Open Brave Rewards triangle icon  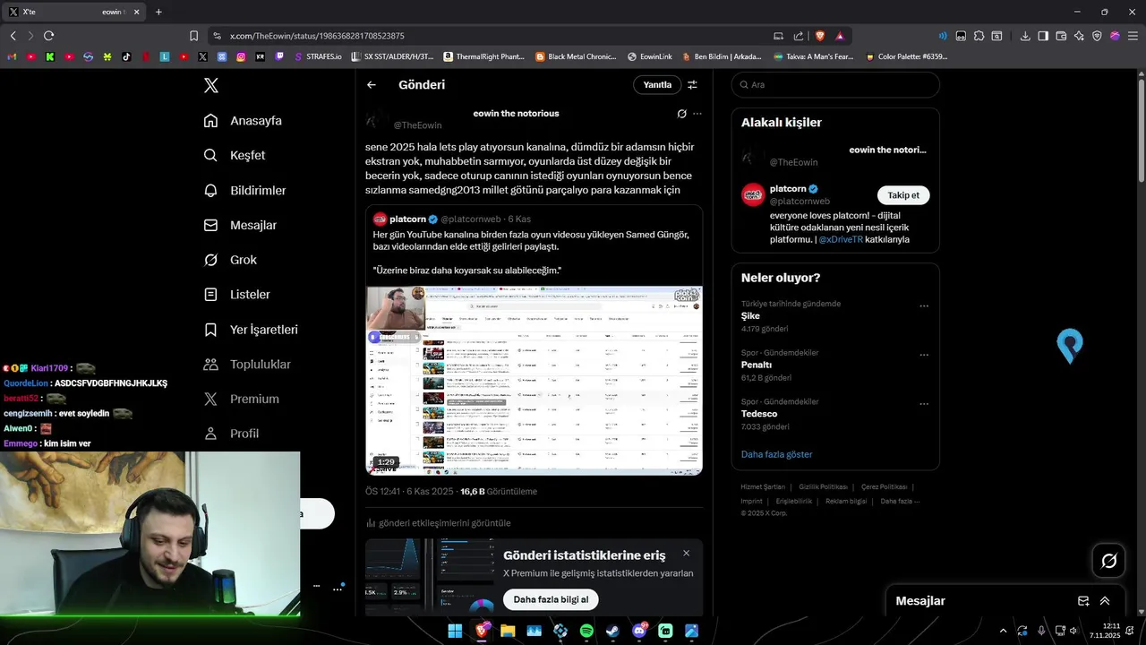tap(840, 36)
